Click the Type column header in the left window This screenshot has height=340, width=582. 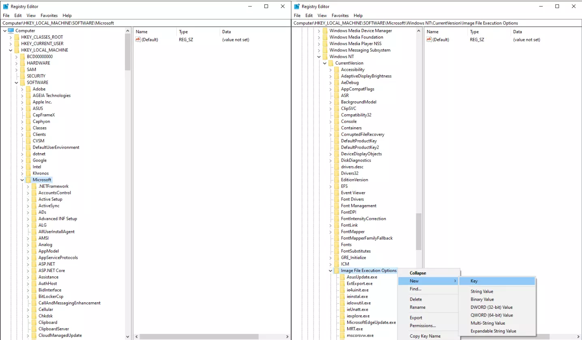(198, 32)
